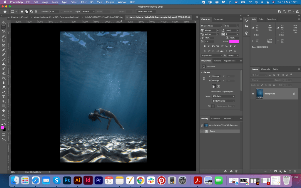Open the RGB Color mode dropdown
Image resolution: width=301 pixels, height=188 pixels.
(223, 96)
